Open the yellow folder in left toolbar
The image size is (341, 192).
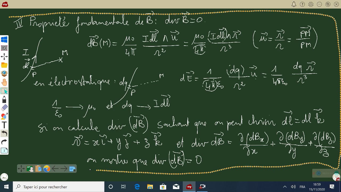click(x=4, y=65)
